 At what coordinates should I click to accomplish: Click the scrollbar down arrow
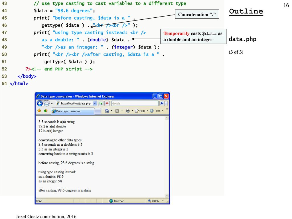click(167, 195)
